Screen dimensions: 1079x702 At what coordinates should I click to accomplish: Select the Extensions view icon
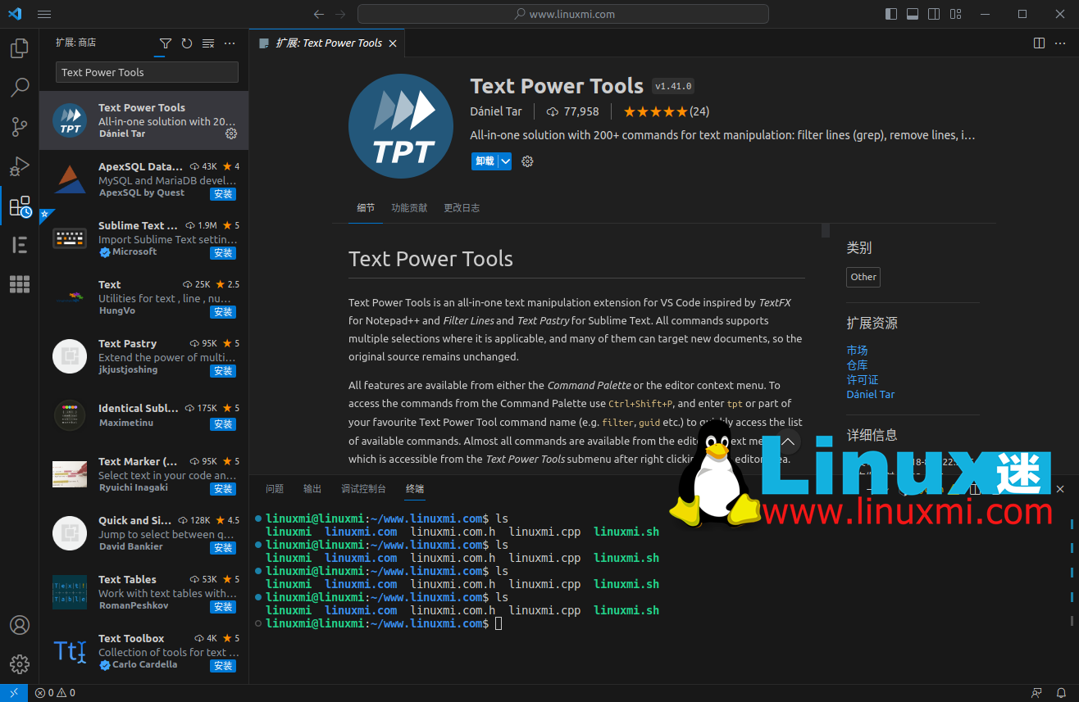tap(20, 206)
